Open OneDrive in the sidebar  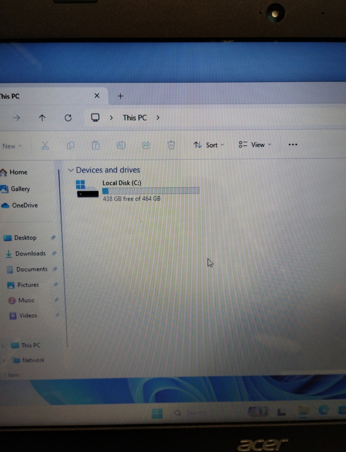click(x=20, y=205)
